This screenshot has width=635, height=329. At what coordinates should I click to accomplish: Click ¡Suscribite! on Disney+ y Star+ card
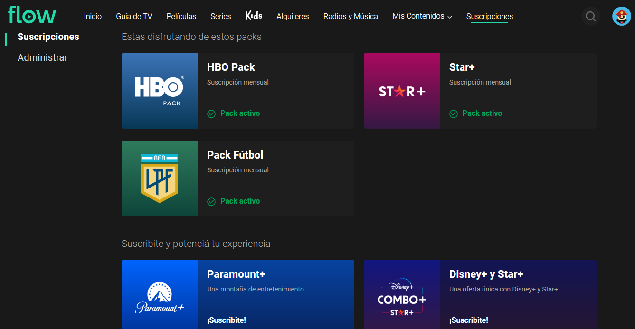point(469,320)
